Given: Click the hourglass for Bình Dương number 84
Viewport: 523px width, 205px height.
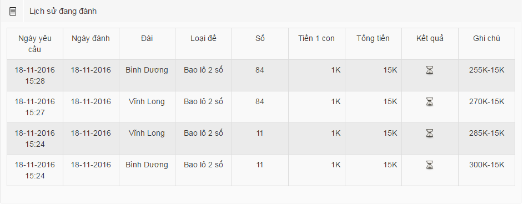Looking at the screenshot, I should pyautogui.click(x=430, y=70).
